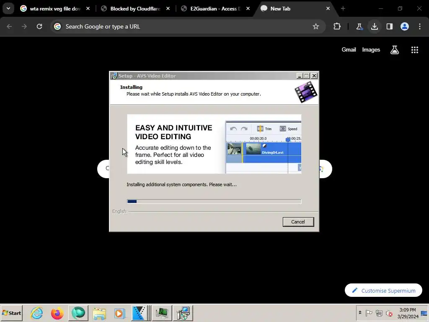Screen dimensions: 429x322
Task: Open the Images link
Action: point(371,49)
